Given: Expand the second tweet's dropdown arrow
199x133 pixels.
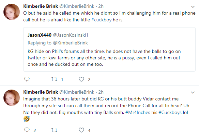Looking at the screenshot, I should click(x=193, y=92).
